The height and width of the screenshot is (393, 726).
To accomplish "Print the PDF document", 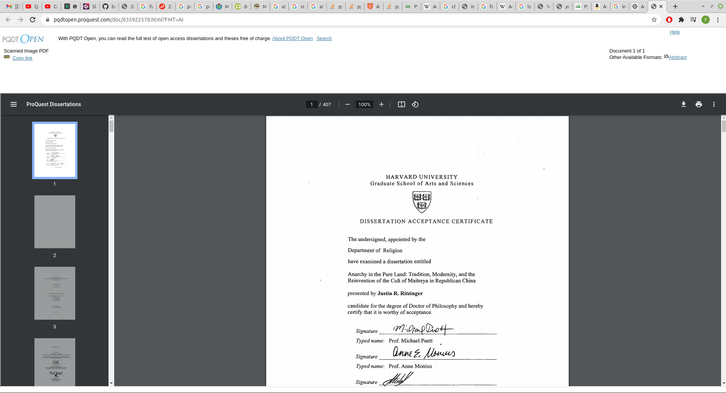I will (699, 104).
